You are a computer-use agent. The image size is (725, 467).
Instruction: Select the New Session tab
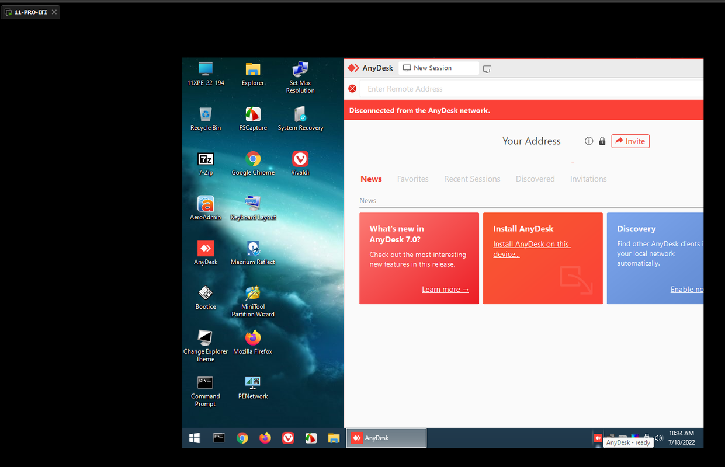tap(439, 68)
